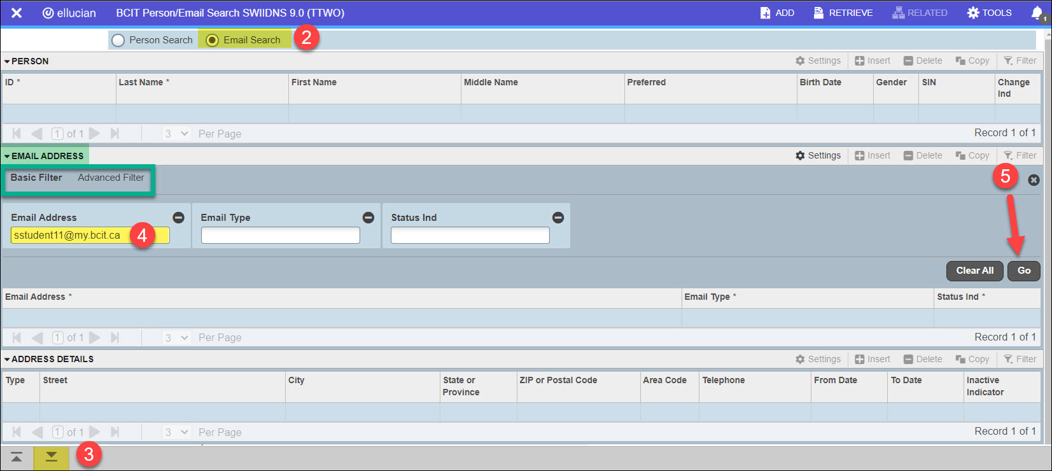The image size is (1052, 471).
Task: Close the form with the X icon
Action: 17,13
